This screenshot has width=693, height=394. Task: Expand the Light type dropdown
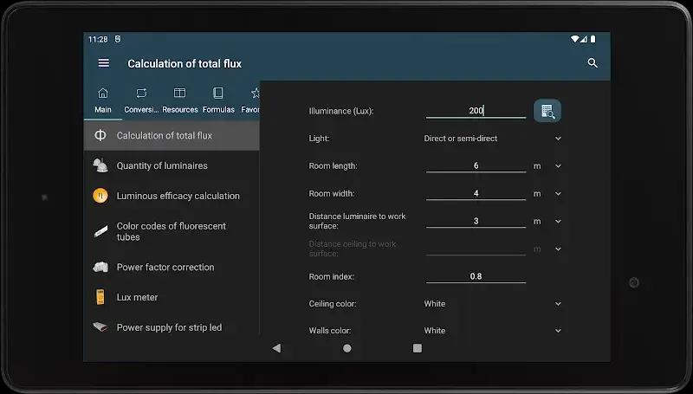tap(490, 139)
